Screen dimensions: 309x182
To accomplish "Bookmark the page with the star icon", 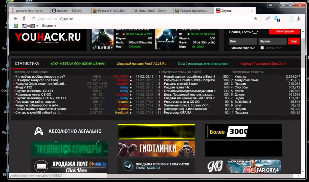I will coord(255,19).
